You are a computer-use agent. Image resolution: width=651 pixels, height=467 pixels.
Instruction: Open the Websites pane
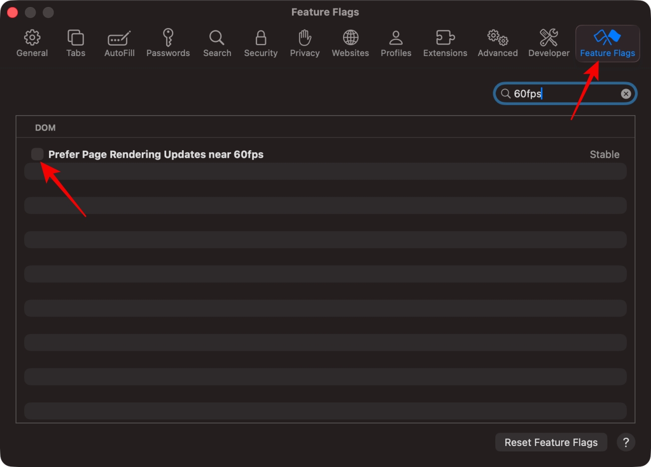351,44
